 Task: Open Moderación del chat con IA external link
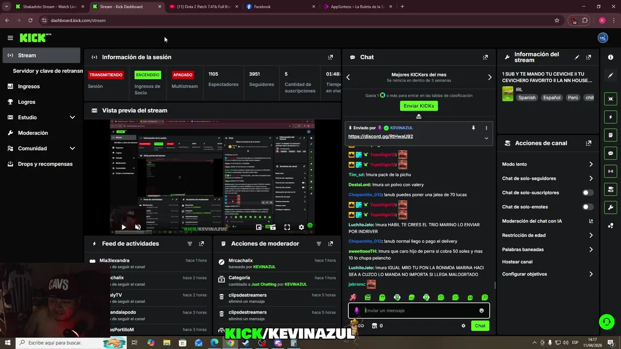click(x=591, y=221)
